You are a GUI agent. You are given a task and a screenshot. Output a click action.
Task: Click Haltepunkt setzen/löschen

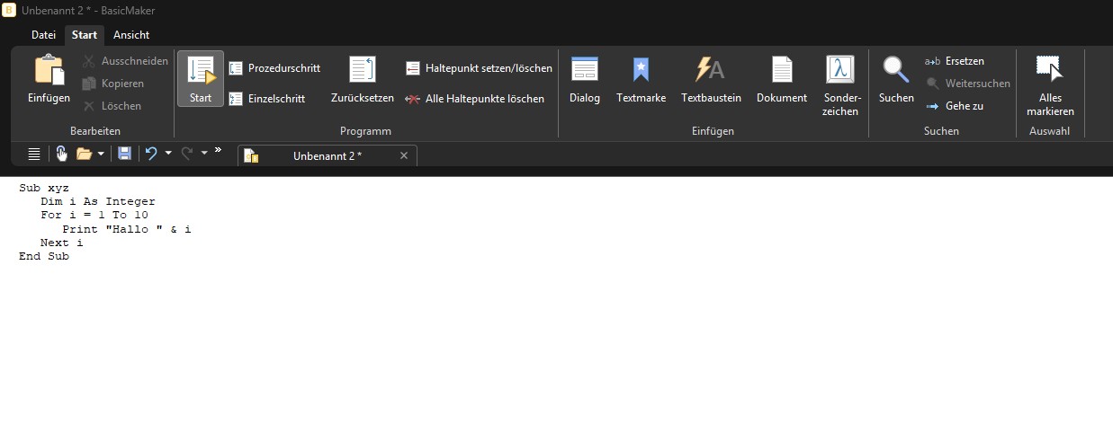[479, 68]
